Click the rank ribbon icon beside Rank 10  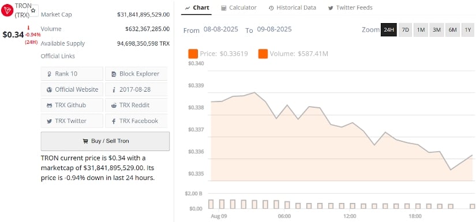(x=49, y=74)
